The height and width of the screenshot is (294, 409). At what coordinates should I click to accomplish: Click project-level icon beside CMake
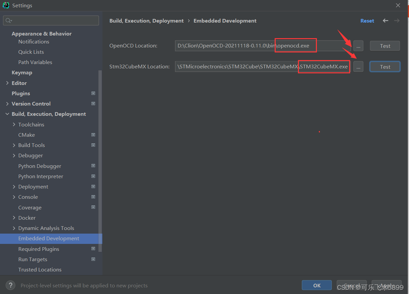point(93,135)
